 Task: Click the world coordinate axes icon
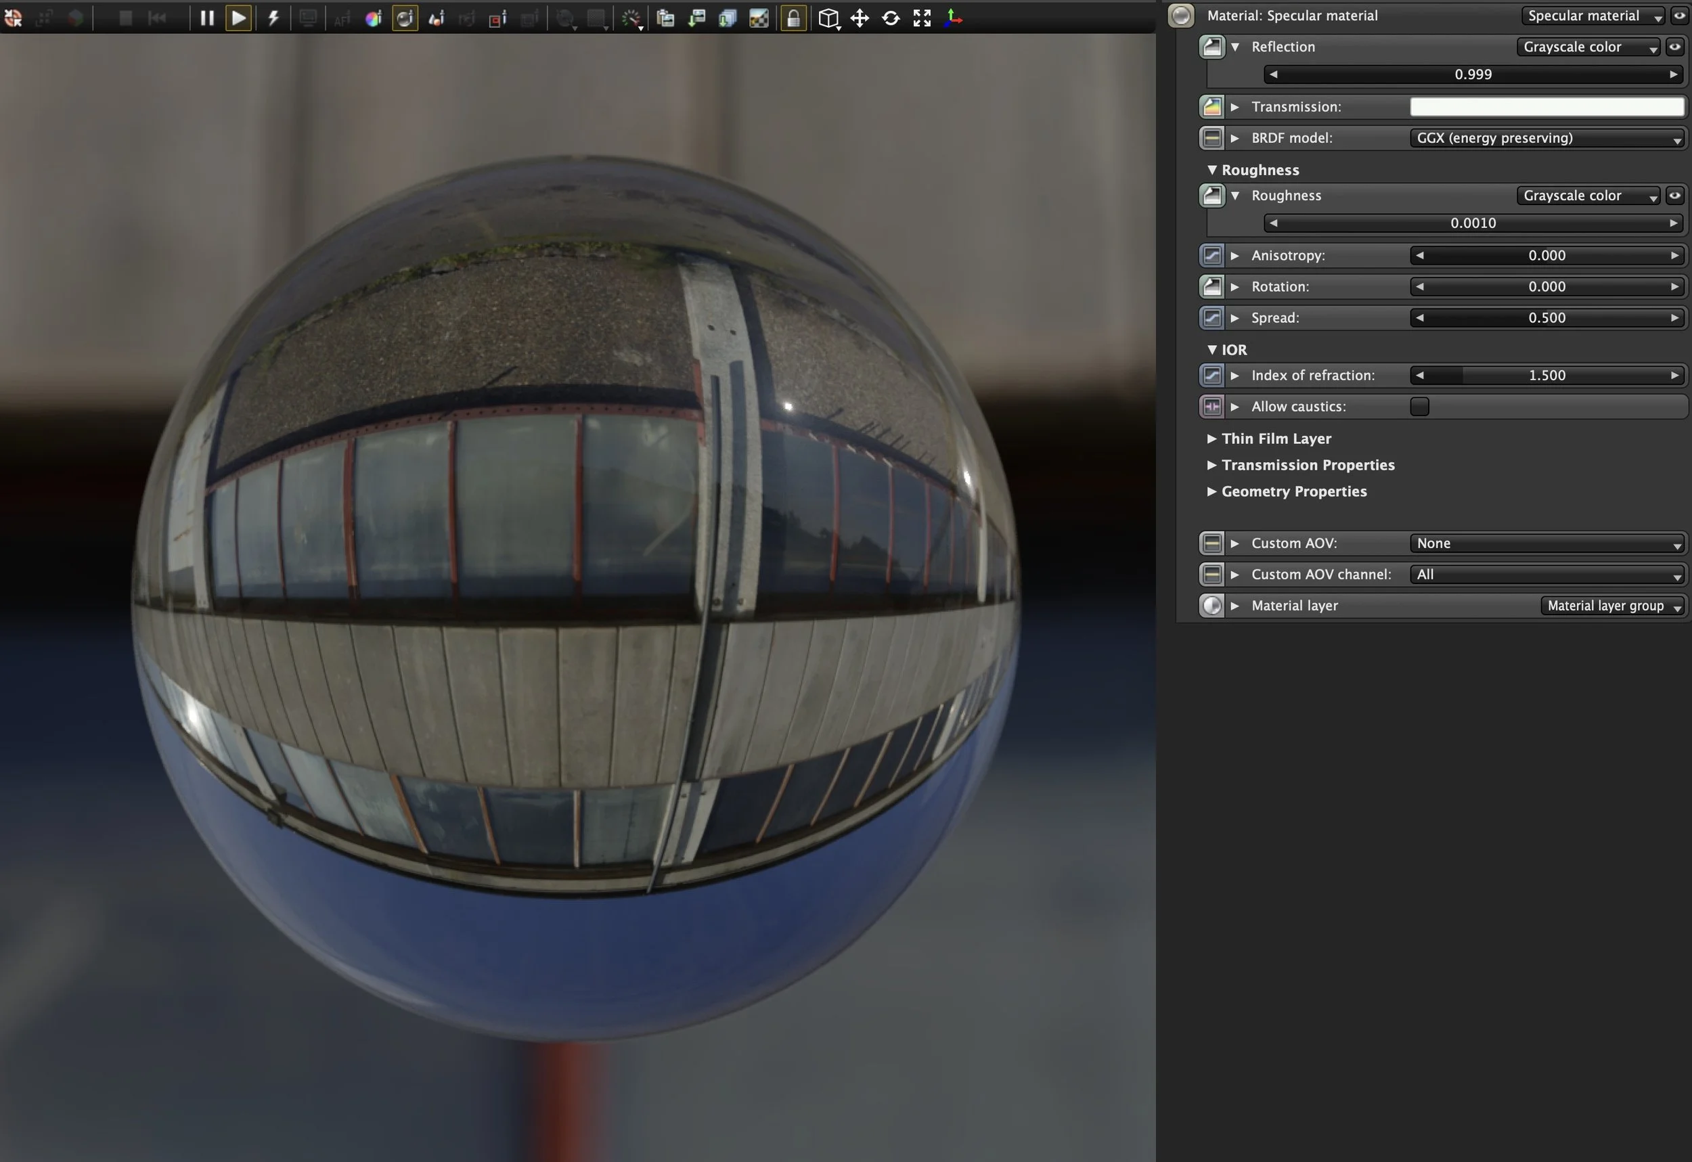[x=953, y=18]
